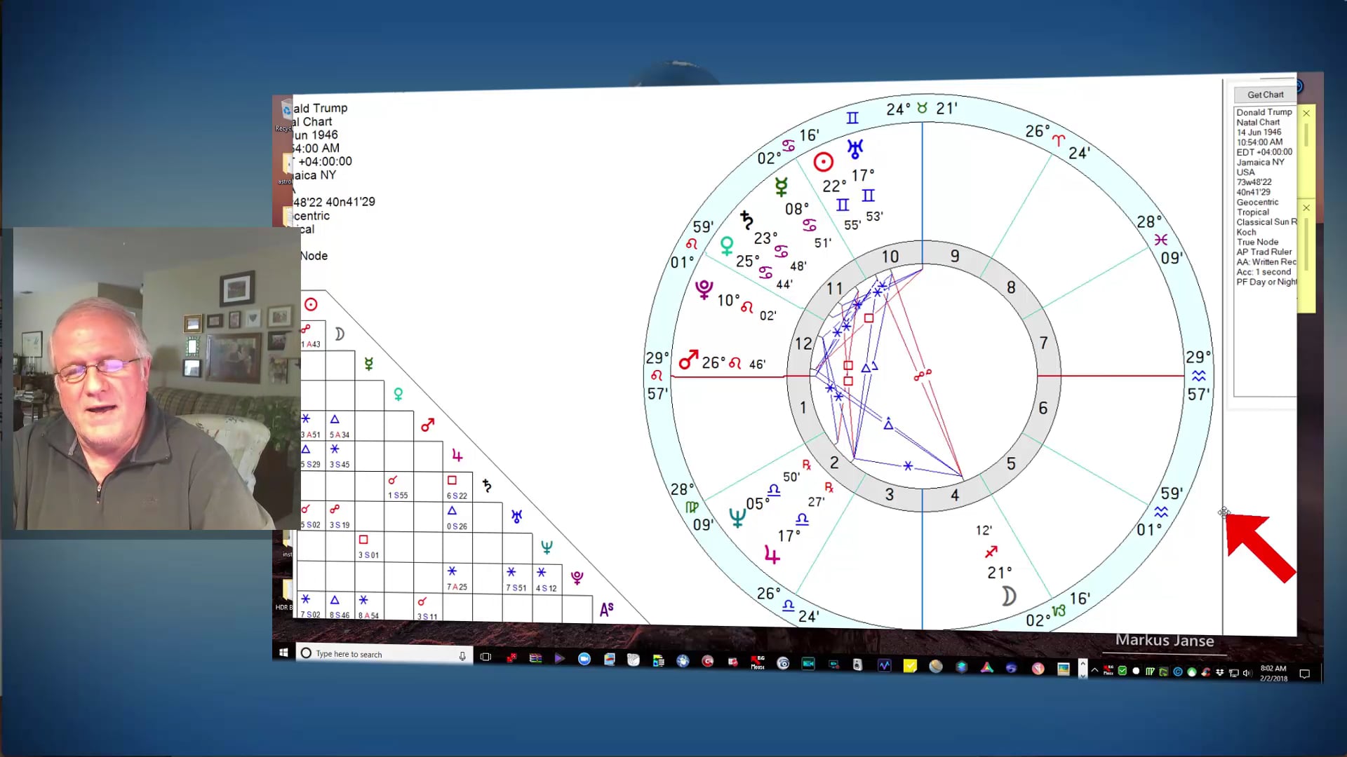
Task: Open the Windows Start menu
Action: point(283,653)
